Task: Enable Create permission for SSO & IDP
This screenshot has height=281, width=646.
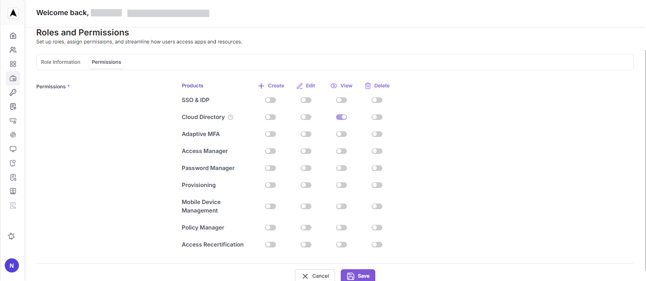Action: point(270,100)
